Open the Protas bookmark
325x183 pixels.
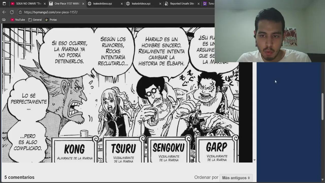(x=51, y=20)
